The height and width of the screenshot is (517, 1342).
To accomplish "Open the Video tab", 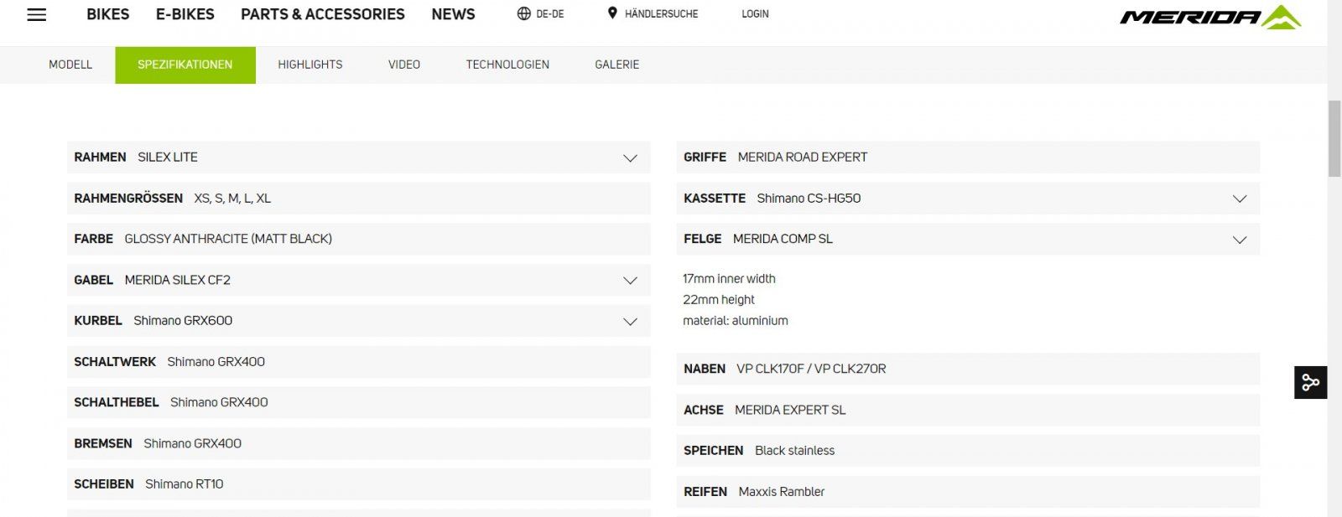I will pos(404,65).
